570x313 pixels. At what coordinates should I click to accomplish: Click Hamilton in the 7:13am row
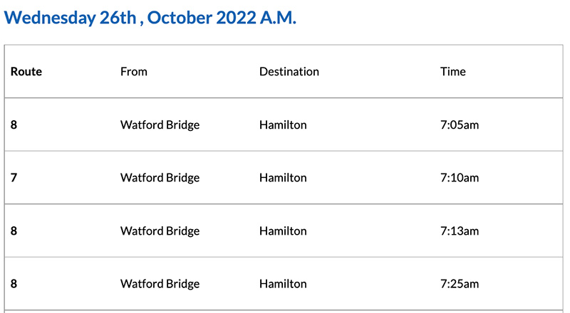283,230
